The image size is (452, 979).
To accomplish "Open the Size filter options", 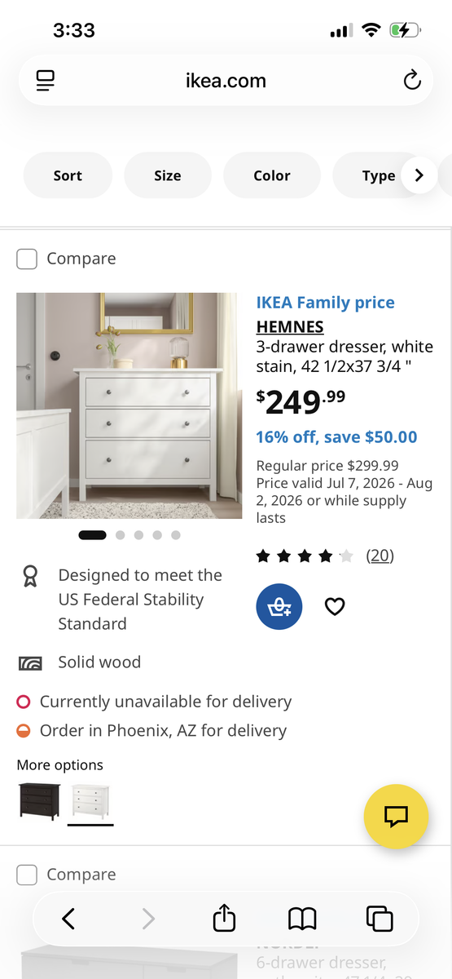I will (168, 175).
